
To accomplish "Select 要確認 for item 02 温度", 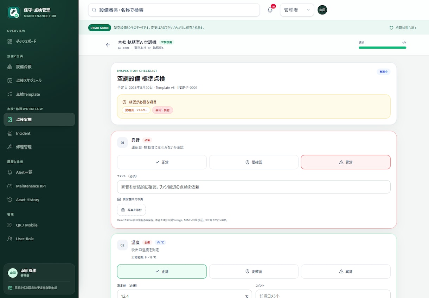I will coord(254,272).
